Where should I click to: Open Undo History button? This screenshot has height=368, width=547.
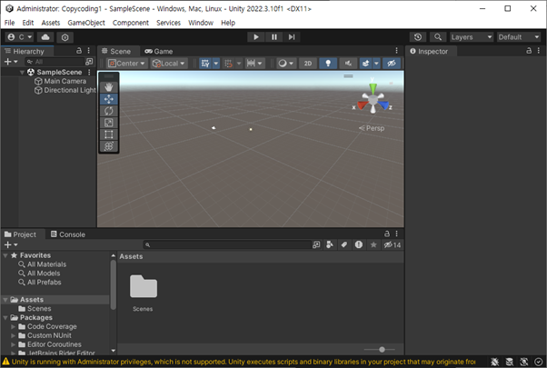(x=418, y=37)
